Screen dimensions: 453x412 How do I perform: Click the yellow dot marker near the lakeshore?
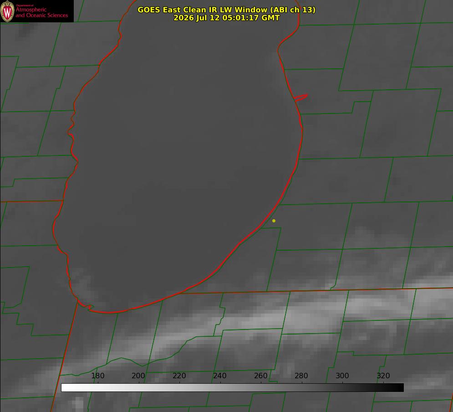coord(274,221)
